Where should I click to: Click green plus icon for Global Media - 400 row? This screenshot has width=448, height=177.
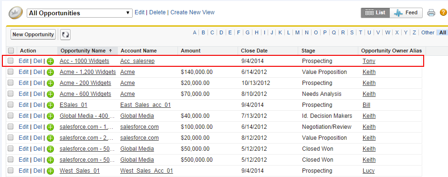pos(50,116)
